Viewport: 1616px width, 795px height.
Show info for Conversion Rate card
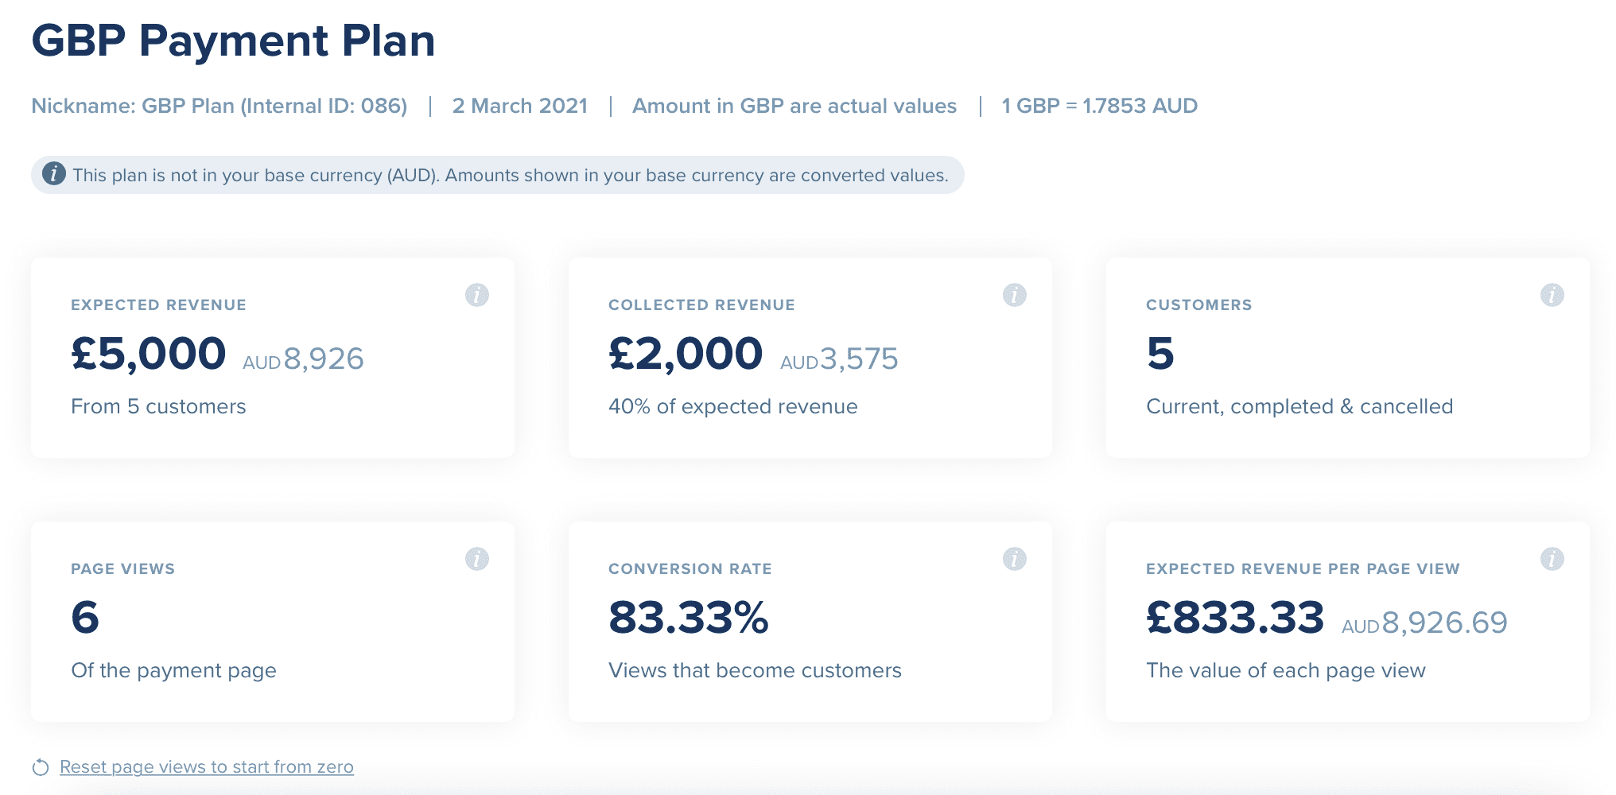(1015, 559)
